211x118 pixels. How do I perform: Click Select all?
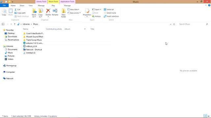point(109,10)
